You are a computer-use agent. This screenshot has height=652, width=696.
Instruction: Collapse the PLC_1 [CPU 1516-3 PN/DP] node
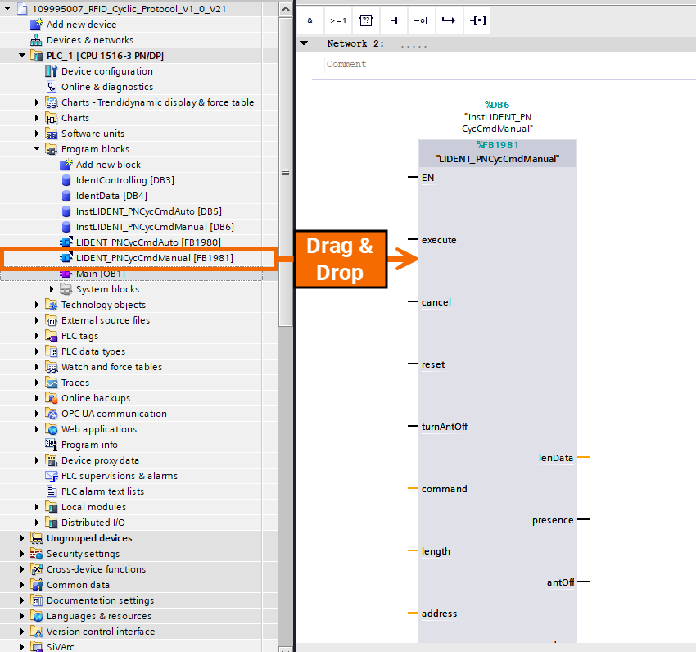coord(22,56)
